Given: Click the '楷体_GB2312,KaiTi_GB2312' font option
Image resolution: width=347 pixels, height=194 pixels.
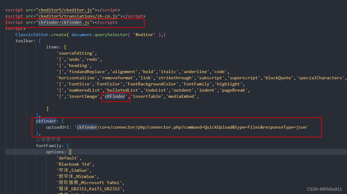Looking at the screenshot, I should click(x=89, y=189).
